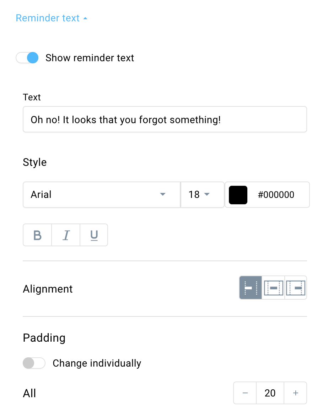Decrease All padding with minus button
The height and width of the screenshot is (410, 322).
coord(245,393)
